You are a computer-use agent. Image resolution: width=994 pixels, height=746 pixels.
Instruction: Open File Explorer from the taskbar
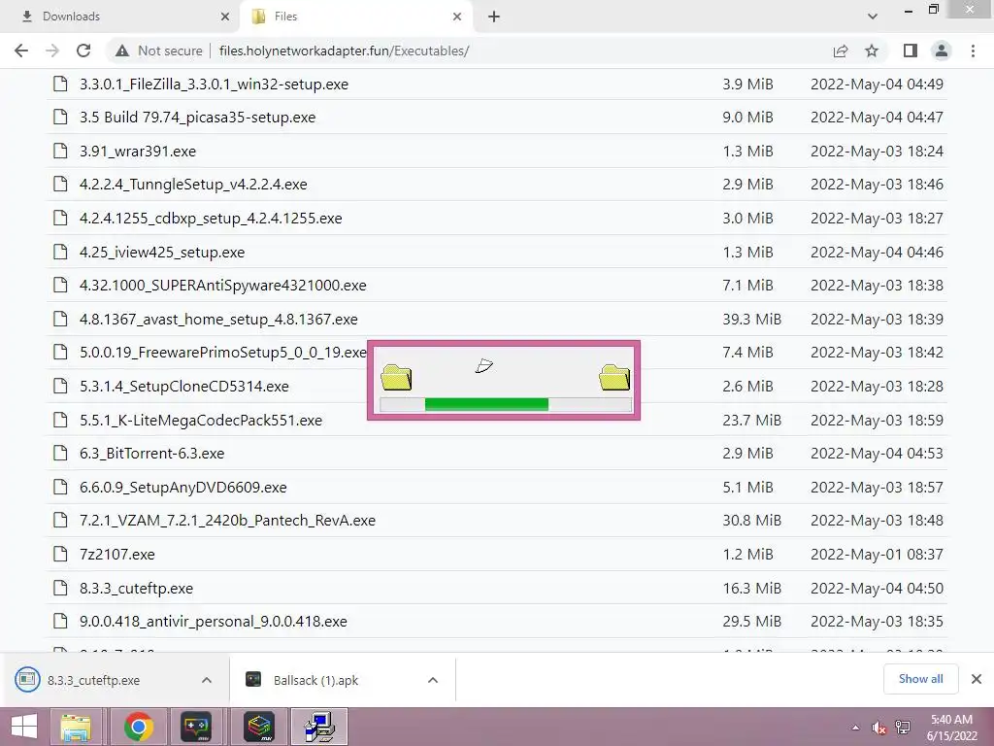tap(76, 727)
